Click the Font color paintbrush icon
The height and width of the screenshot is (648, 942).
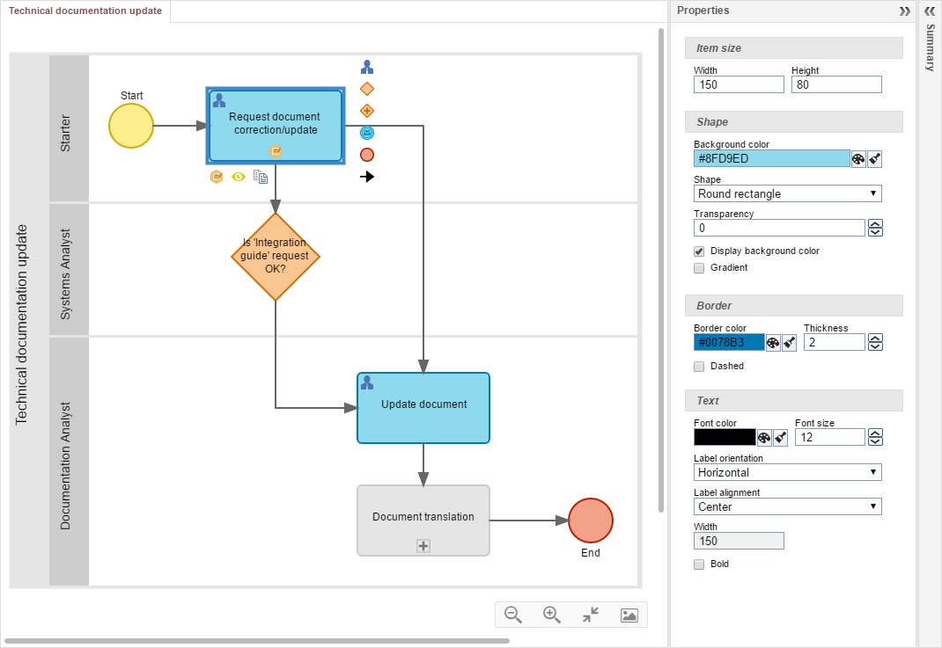pos(780,437)
